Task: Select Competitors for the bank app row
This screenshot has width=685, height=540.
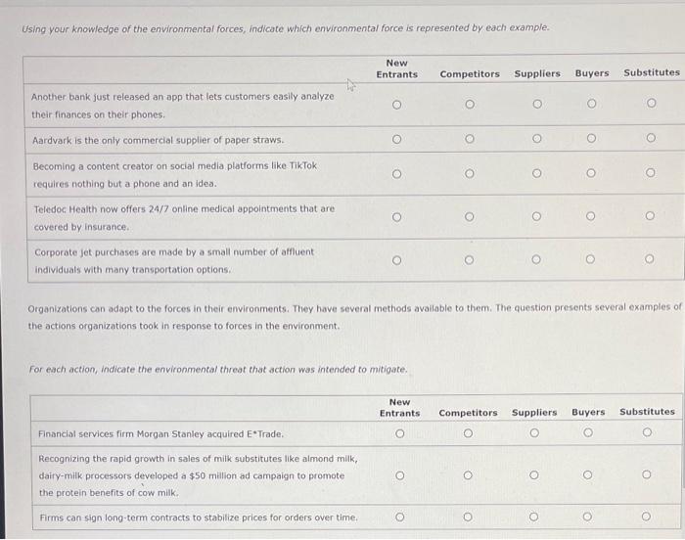Action: pos(470,104)
